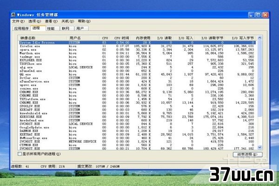279x186 pixels.
Task: Select the System Idle Process row
Action: [x=137, y=42]
